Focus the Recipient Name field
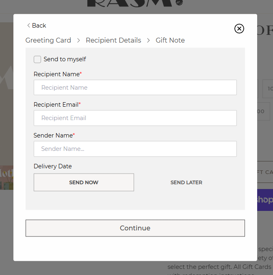 click(x=135, y=88)
